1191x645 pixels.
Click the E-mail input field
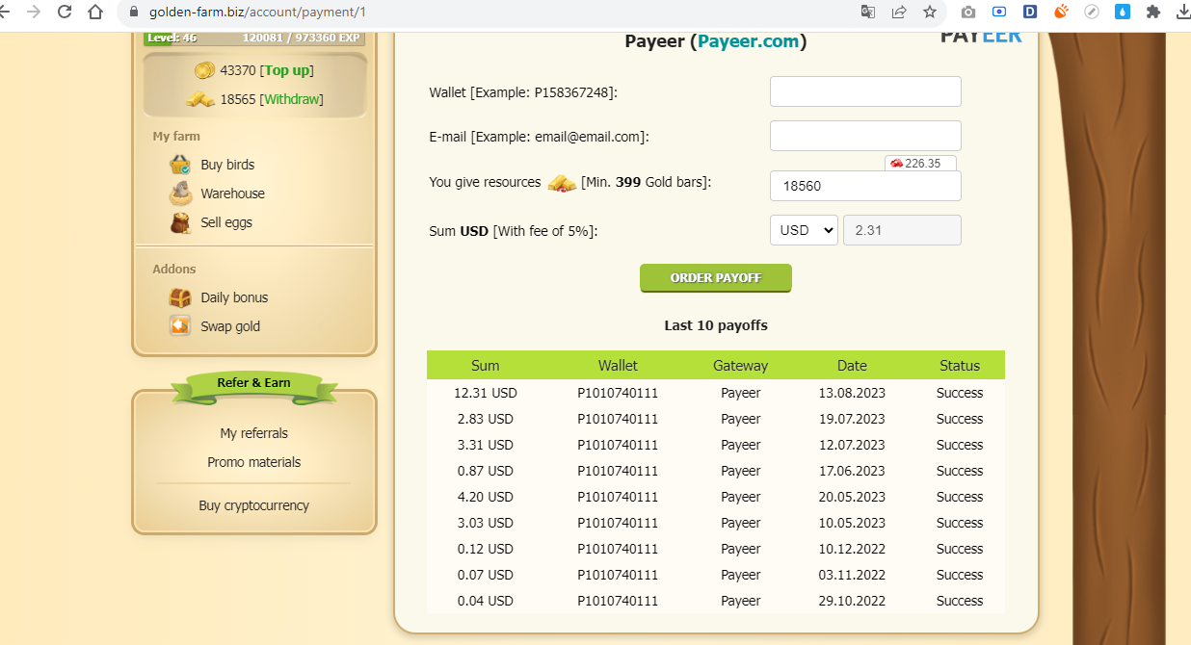pyautogui.click(x=865, y=136)
